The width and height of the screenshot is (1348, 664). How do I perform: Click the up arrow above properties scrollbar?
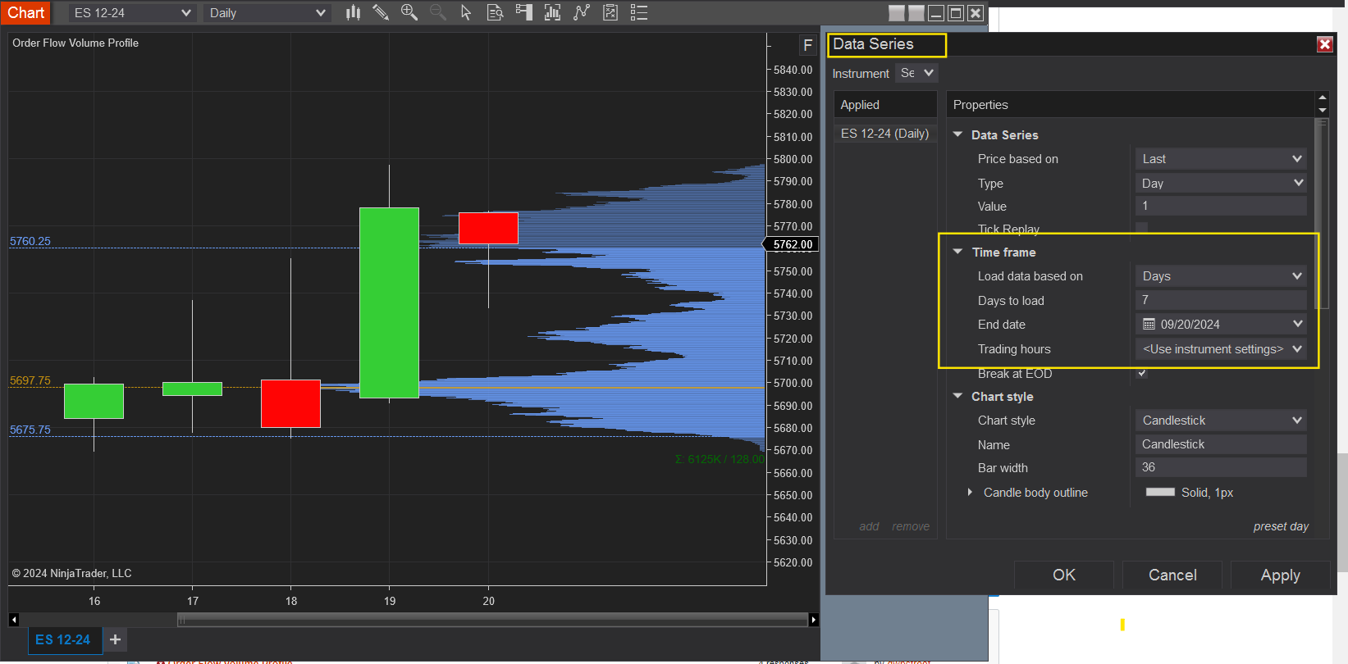1322,98
